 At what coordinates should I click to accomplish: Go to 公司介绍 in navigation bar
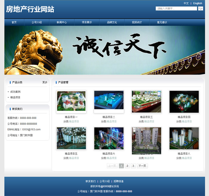click(x=37, y=22)
